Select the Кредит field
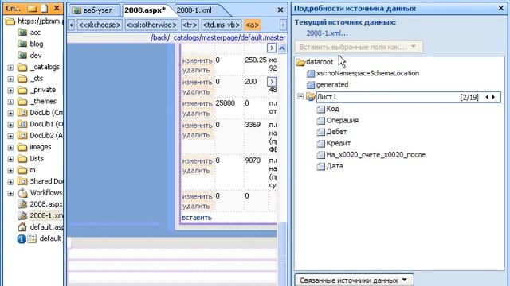The height and width of the screenshot is (286, 510). (334, 143)
